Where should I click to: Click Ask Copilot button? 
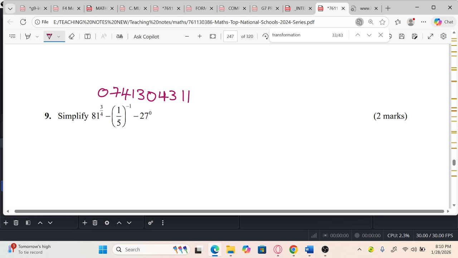146,36
